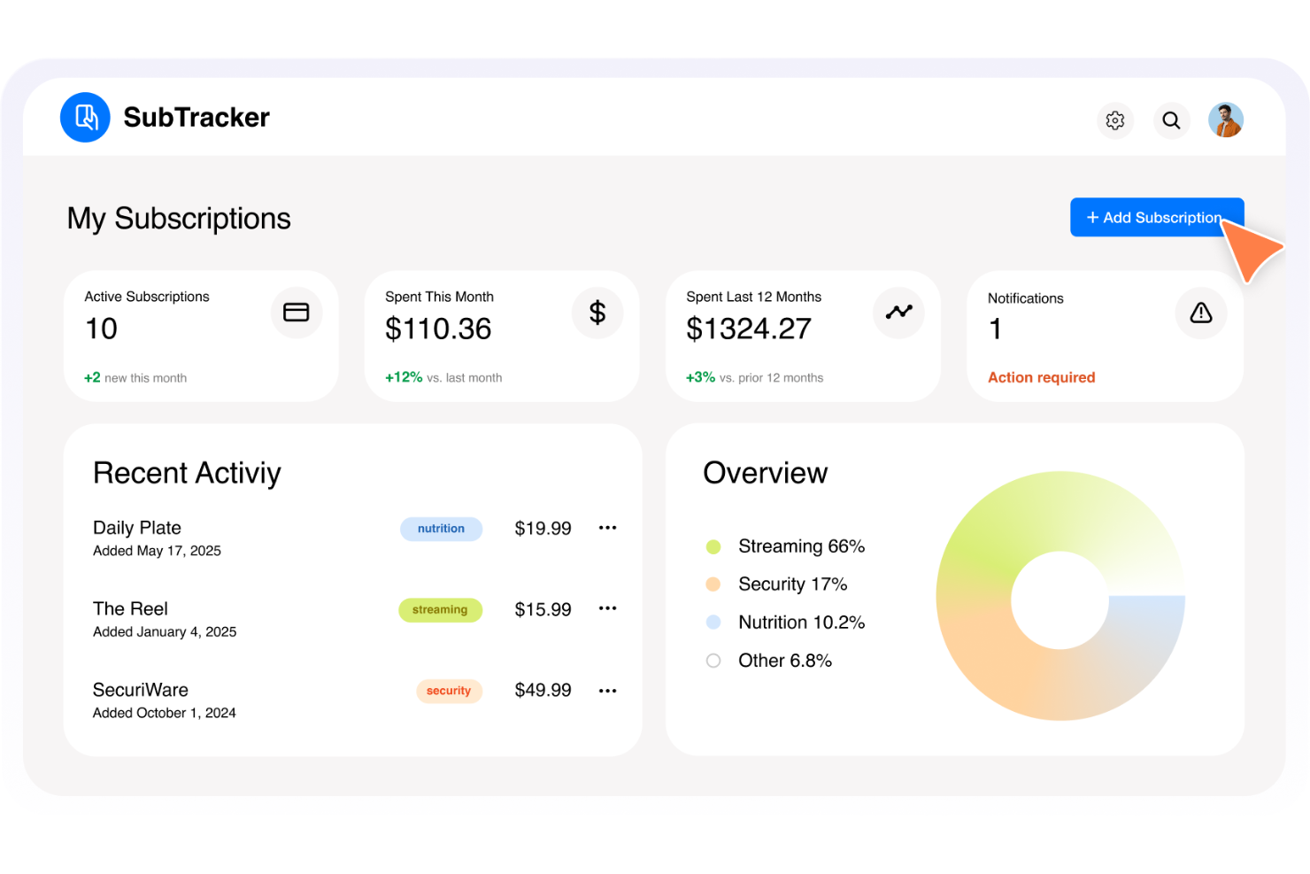Open the user profile avatar
Viewport: 1310px width, 874px height.
(x=1225, y=120)
